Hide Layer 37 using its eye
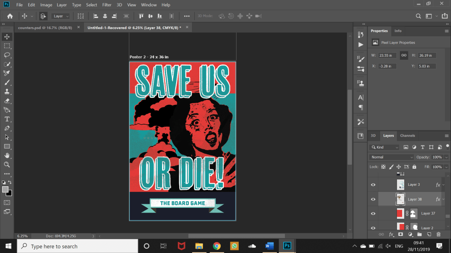The height and width of the screenshot is (253, 451). (x=373, y=213)
